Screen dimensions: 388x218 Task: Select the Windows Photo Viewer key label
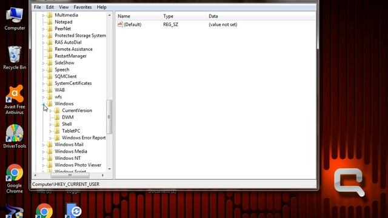pos(78,165)
